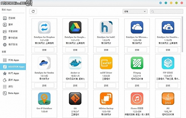
Task: Open Git app icon
Action: pyautogui.click(x=75, y=99)
